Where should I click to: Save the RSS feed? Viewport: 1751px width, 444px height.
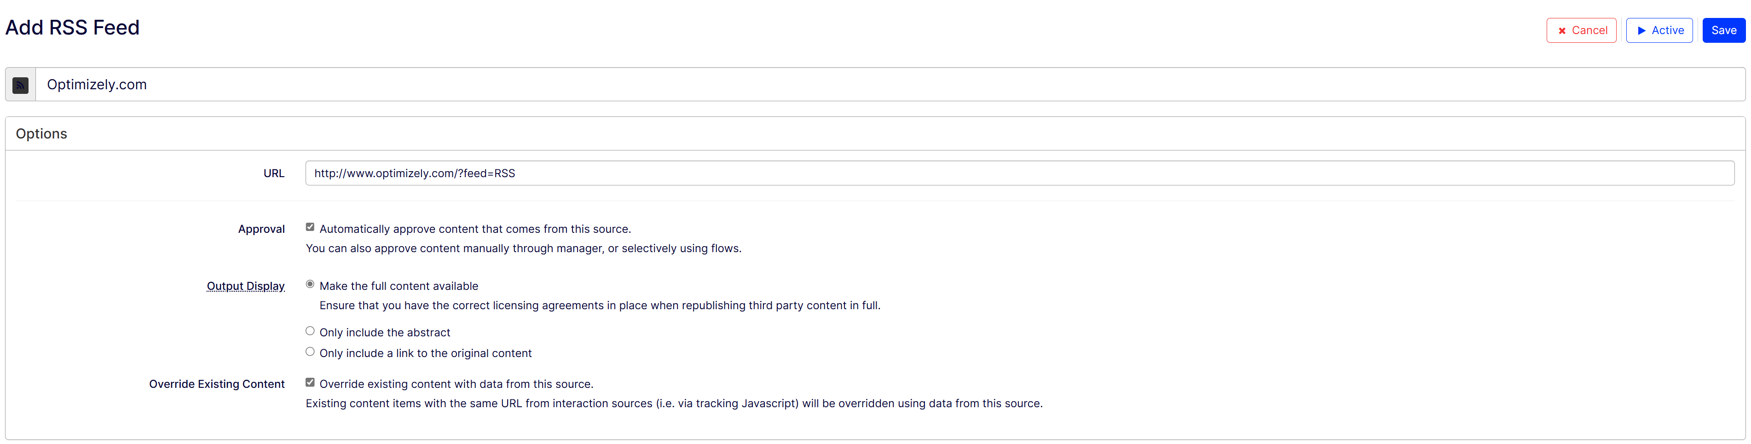(1723, 31)
